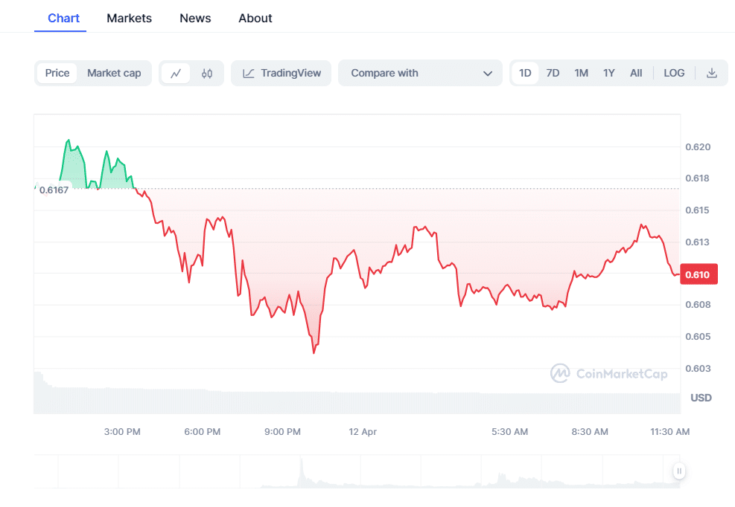Click the 0.610 current price tag

click(699, 274)
